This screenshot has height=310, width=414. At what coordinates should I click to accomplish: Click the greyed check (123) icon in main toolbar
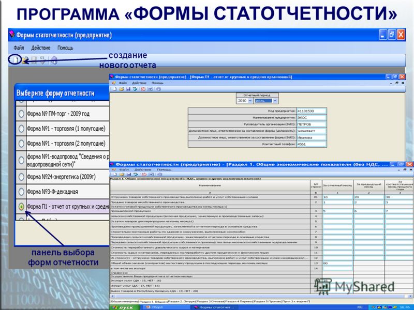coord(42,60)
